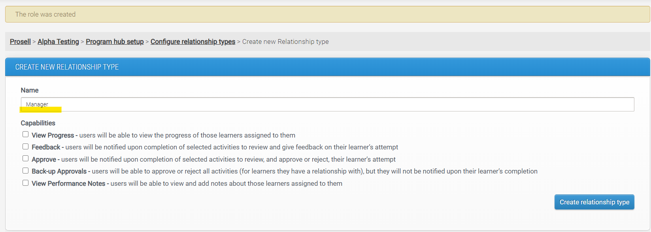Navigate to Alpha Testing via breadcrumb
Screen dimensions: 651x232
(58, 41)
